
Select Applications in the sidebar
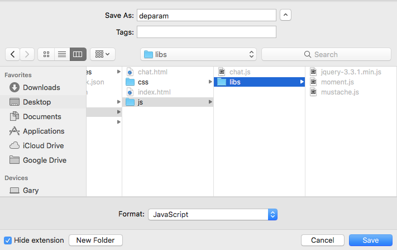coord(43,131)
